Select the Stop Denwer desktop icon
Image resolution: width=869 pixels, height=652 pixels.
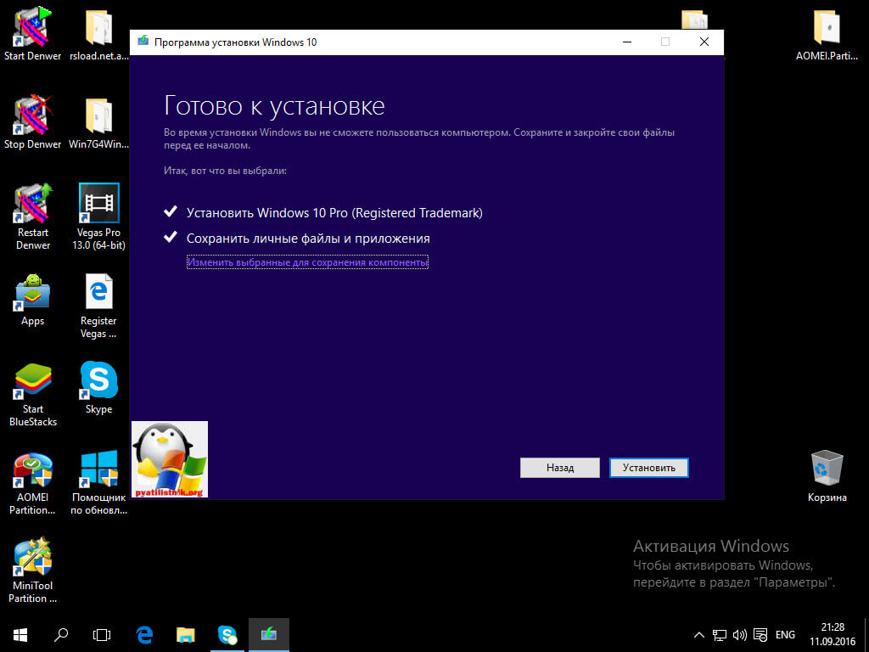pos(32,117)
